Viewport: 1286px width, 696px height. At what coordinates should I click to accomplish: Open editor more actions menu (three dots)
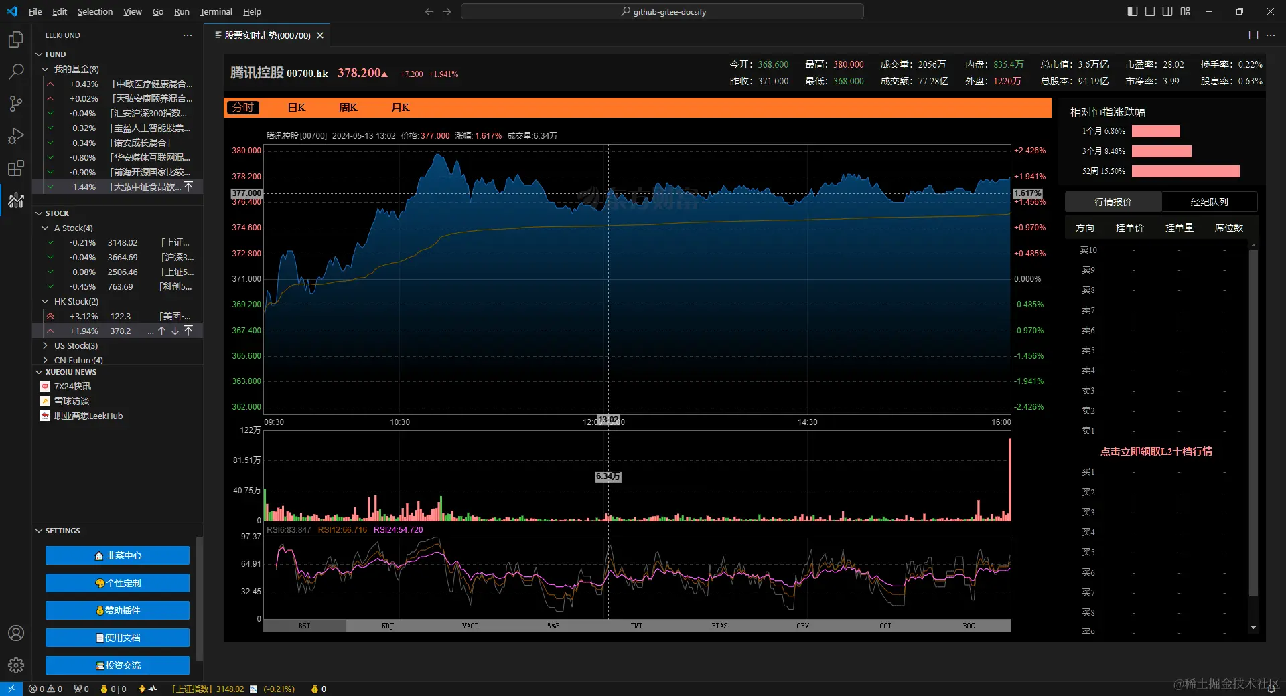pos(1271,35)
